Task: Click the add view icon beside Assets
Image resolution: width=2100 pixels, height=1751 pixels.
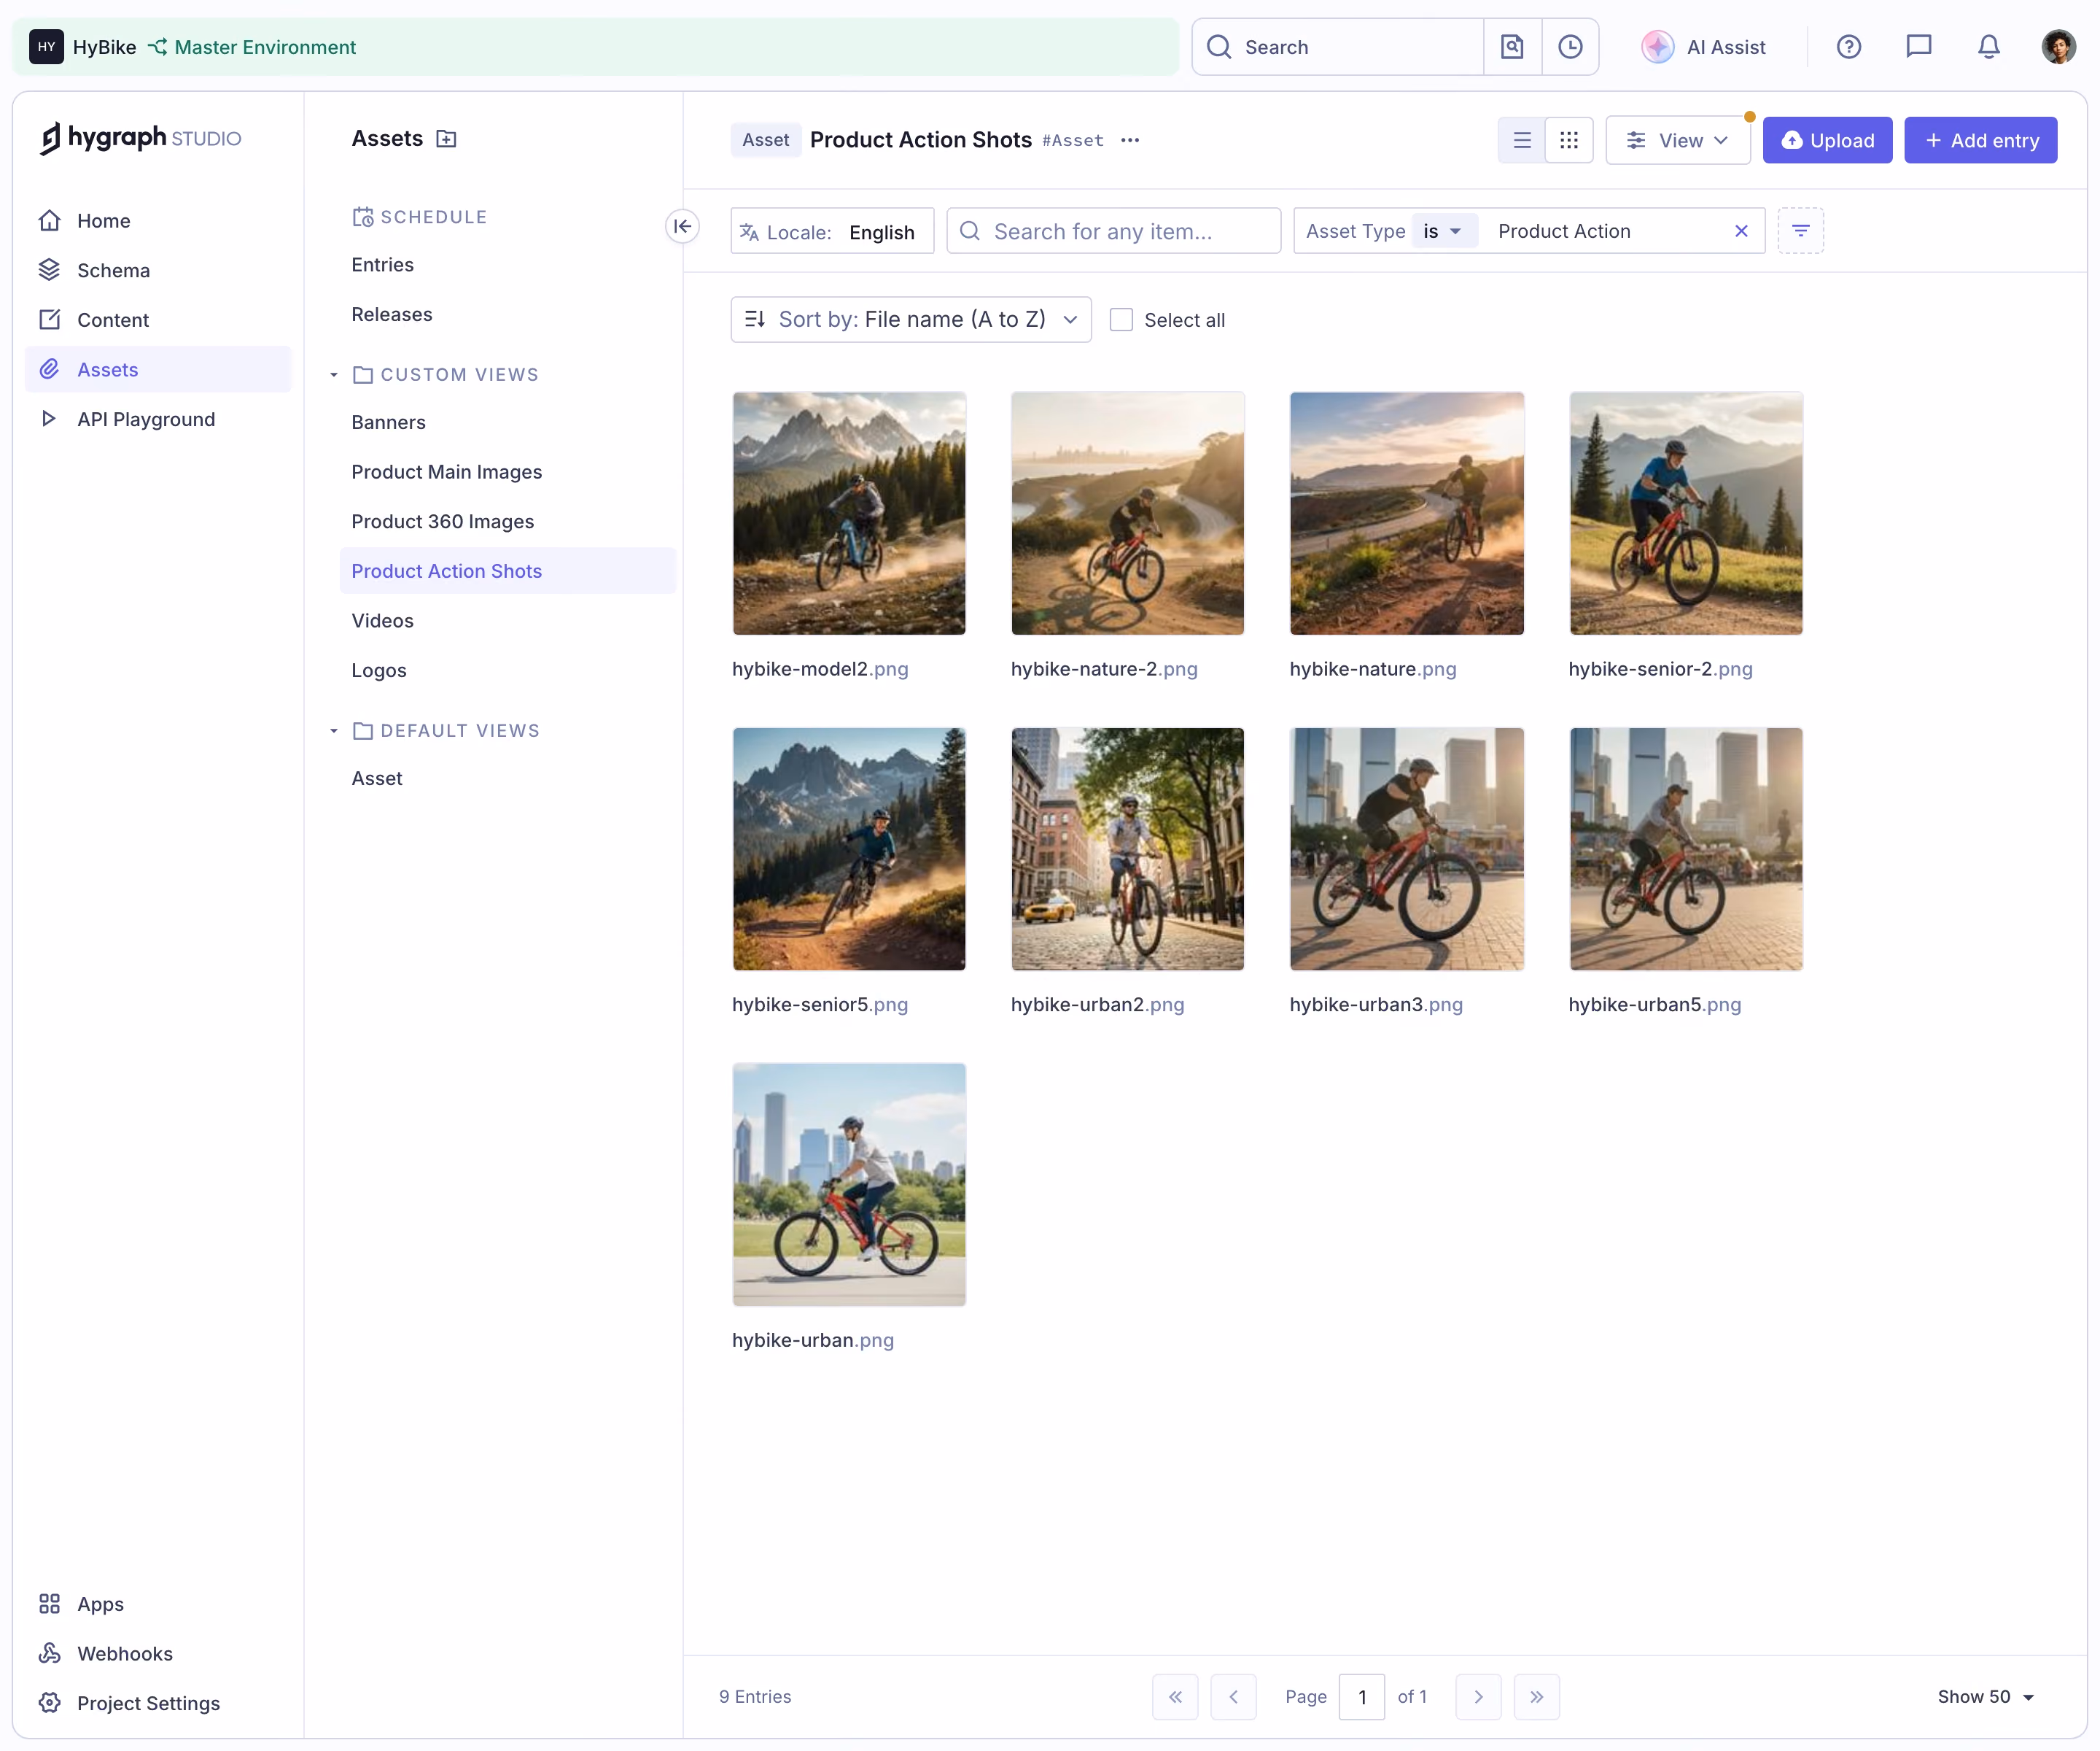Action: (446, 139)
